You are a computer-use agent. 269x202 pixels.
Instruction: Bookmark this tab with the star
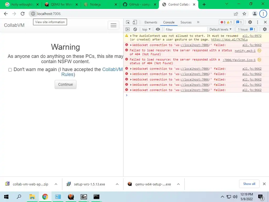(x=244, y=14)
